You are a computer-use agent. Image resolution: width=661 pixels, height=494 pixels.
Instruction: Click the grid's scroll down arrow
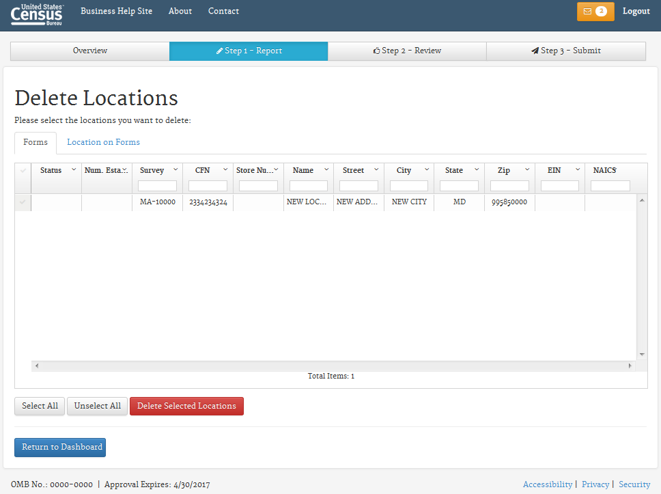642,355
